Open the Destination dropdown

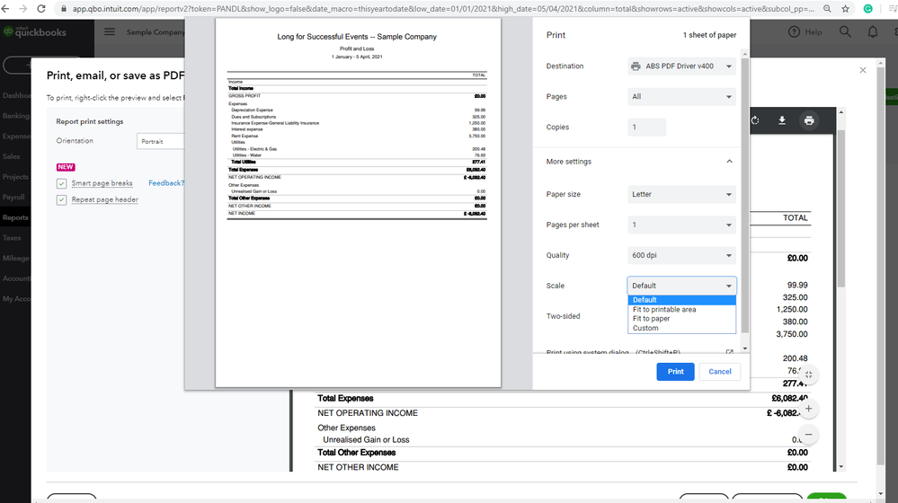681,66
